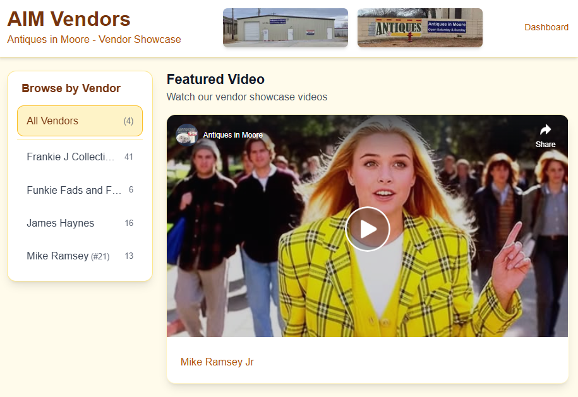
Task: Click the Share icon on the video player
Action: [545, 136]
